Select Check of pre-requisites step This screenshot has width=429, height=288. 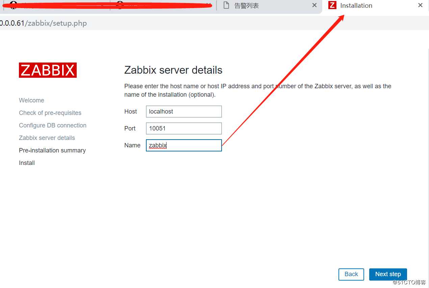click(x=50, y=113)
